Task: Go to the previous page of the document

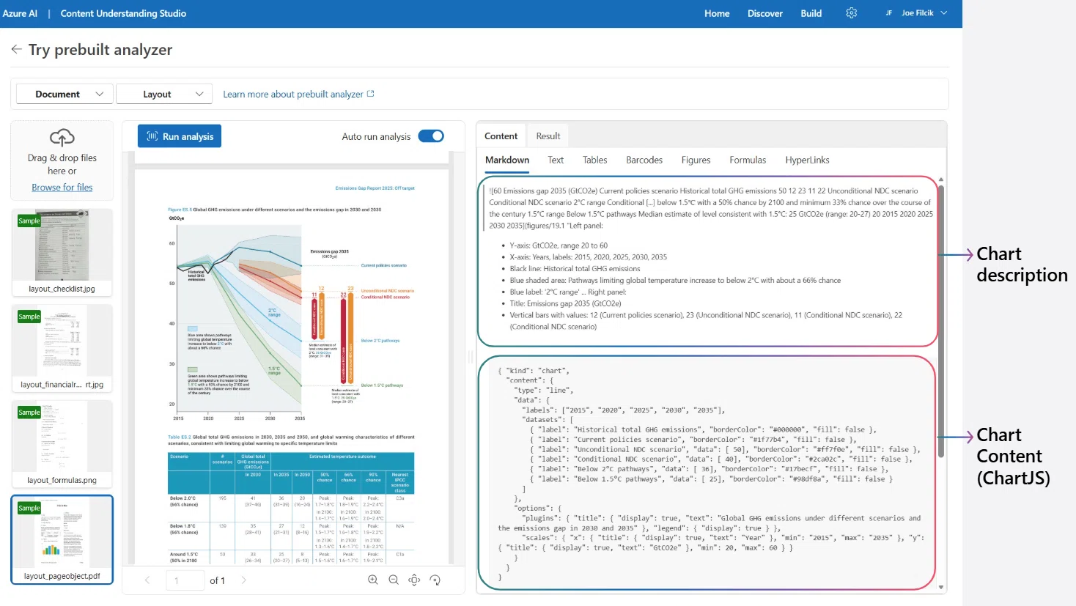Action: tap(147, 580)
